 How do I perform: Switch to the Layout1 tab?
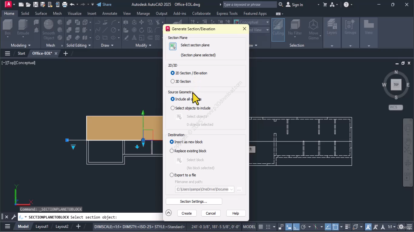coord(42,227)
